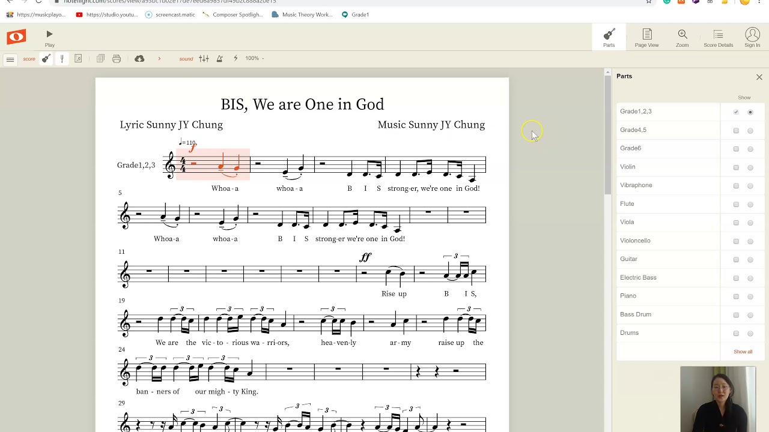Click the Drums part row label

pyautogui.click(x=629, y=332)
